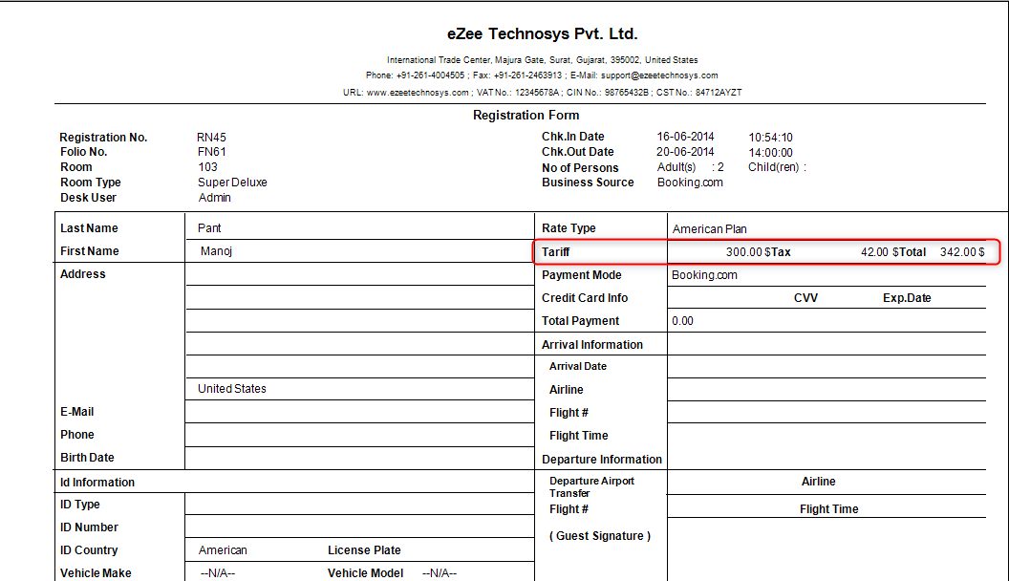The height and width of the screenshot is (581, 1009).
Task: Click registration number value RN45
Action: (x=211, y=137)
